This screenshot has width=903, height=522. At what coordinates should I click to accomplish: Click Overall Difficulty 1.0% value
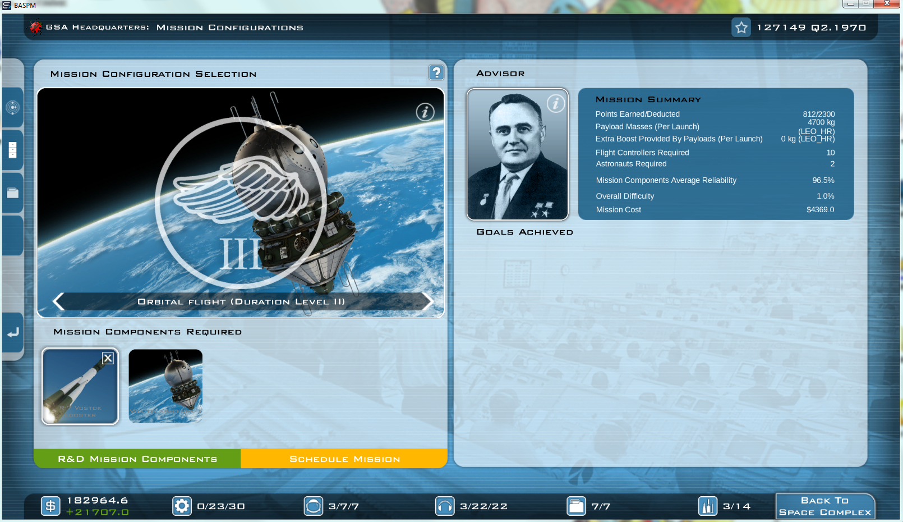825,196
